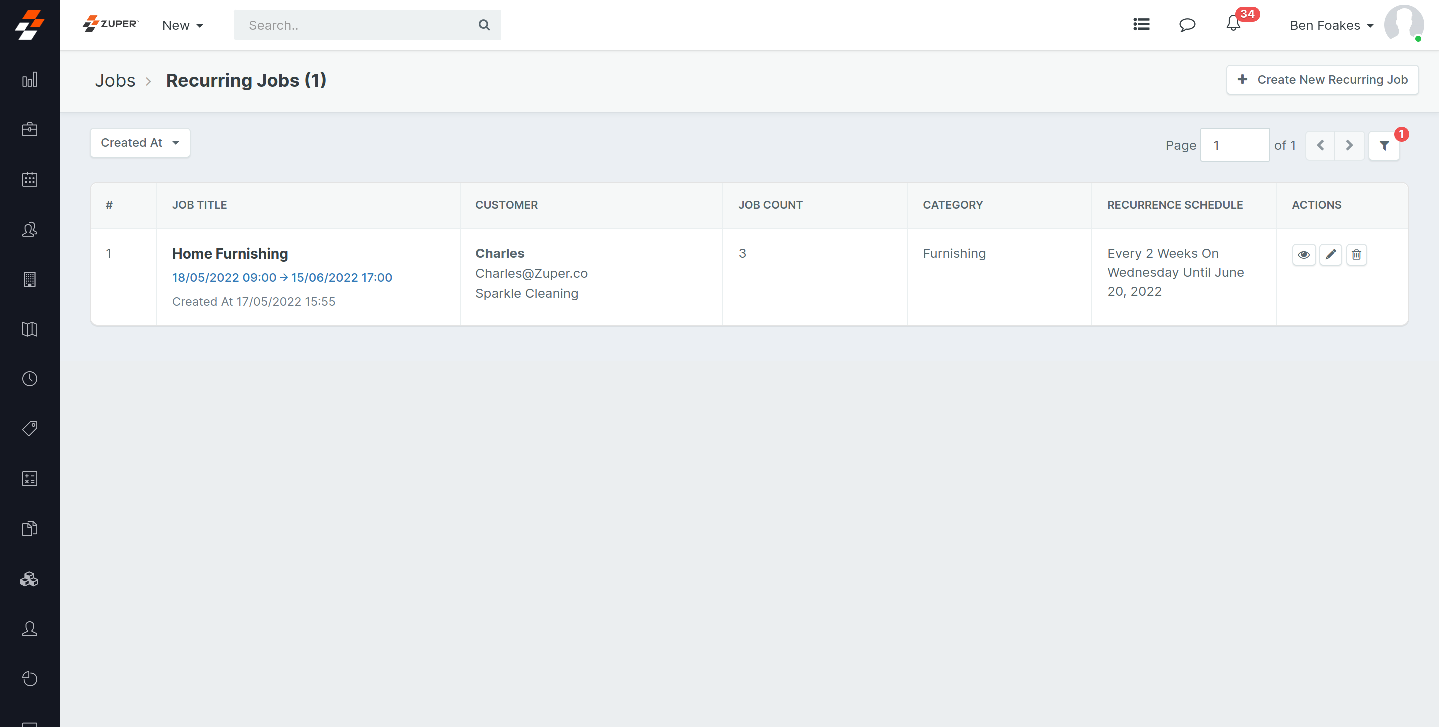Open the jobs briefcase sidebar icon
The image size is (1439, 727).
click(29, 129)
